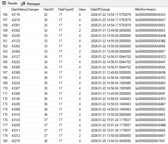Select the ClientID column header
This screenshot has height=144, width=168.
click(49, 9)
